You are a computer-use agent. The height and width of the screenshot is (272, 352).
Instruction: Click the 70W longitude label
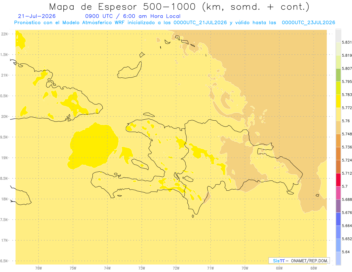tap(245, 268)
